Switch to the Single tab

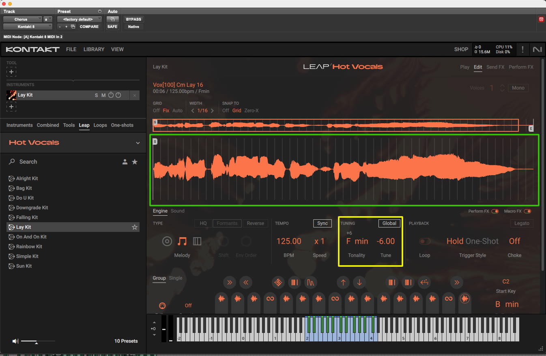pyautogui.click(x=176, y=278)
